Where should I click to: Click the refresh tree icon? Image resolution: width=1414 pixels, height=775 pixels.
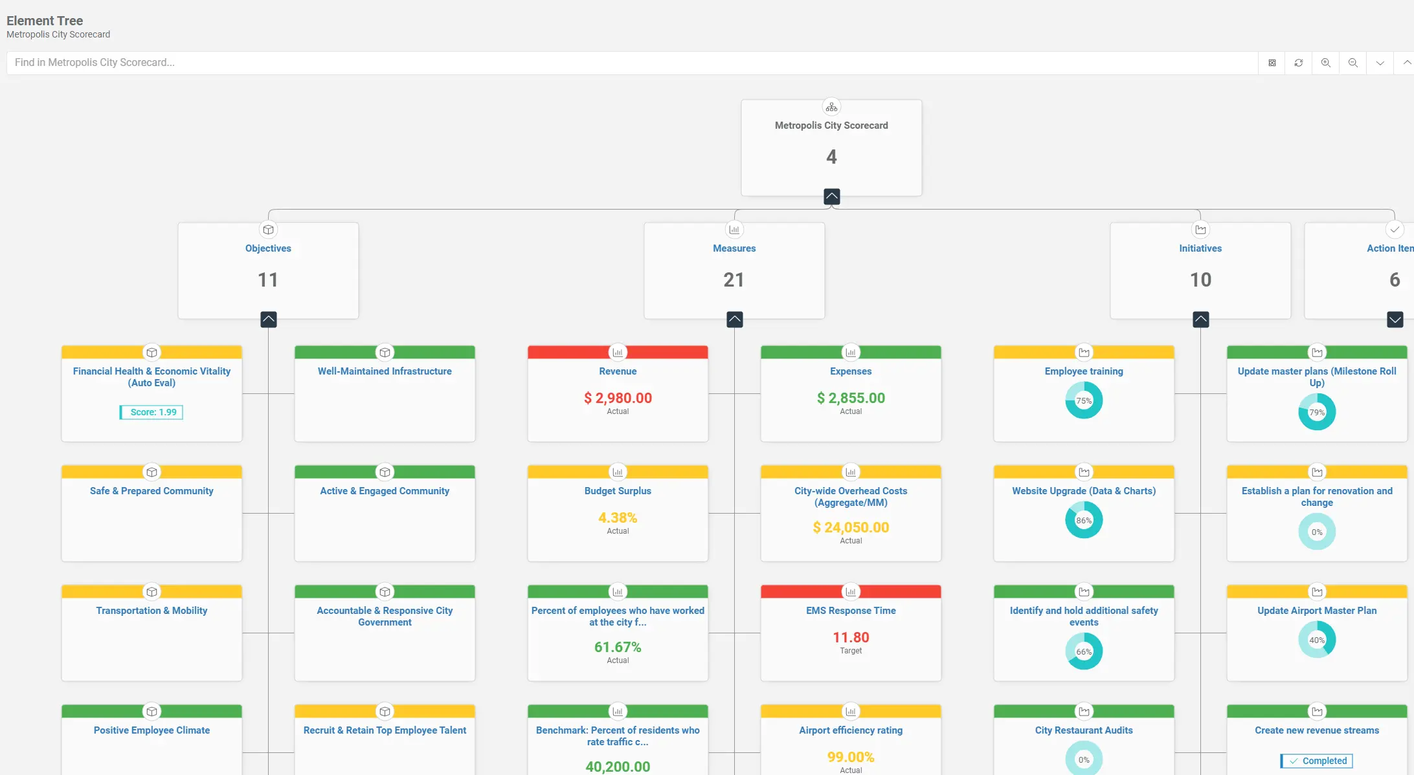[1299, 63]
